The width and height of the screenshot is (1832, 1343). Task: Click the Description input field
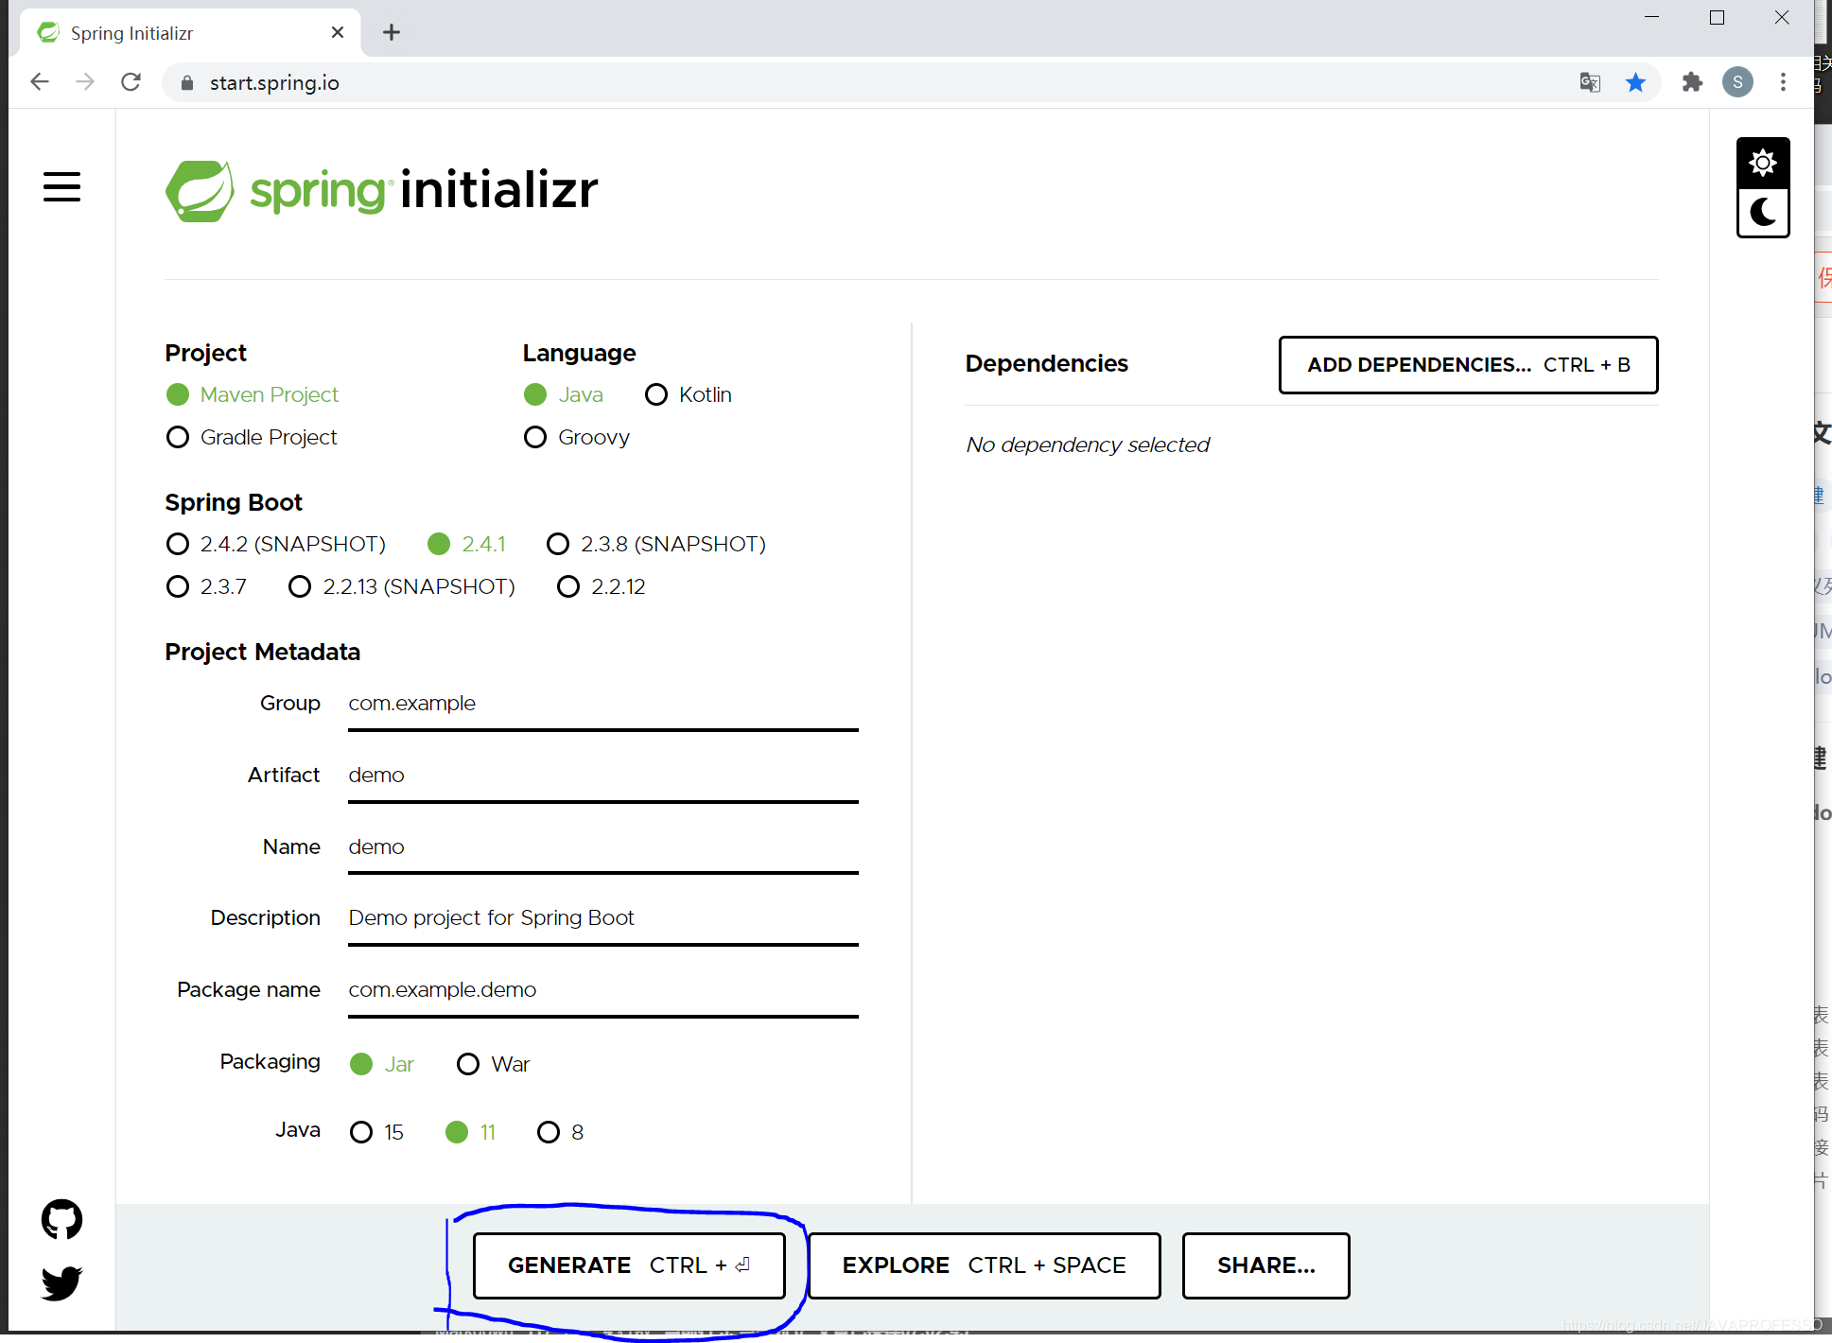(603, 919)
